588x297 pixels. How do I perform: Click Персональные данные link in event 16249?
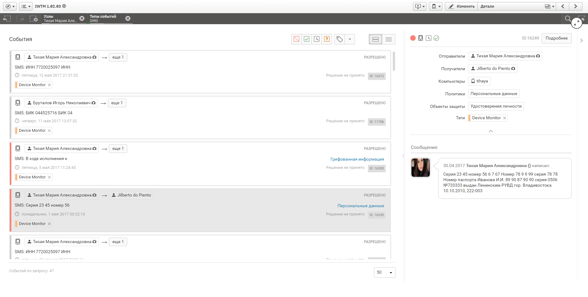point(361,206)
